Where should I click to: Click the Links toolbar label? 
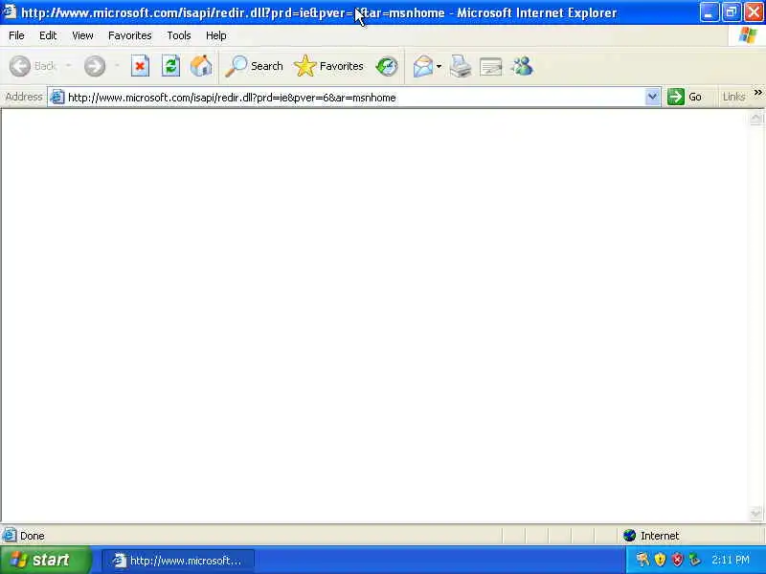(733, 98)
